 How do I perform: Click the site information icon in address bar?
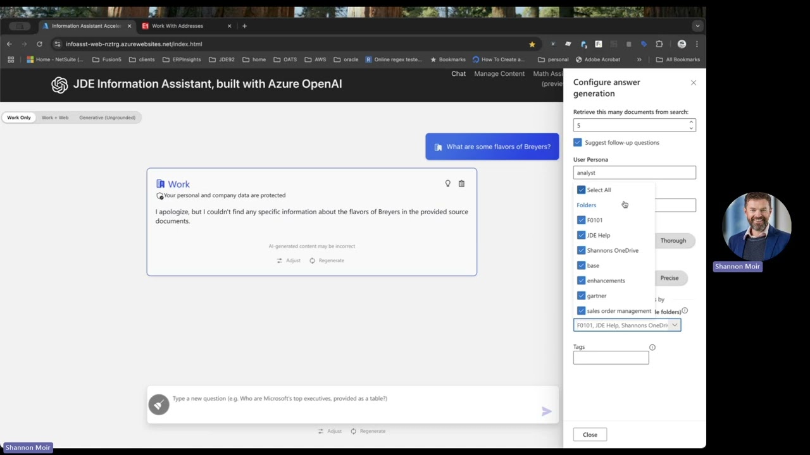tap(58, 44)
